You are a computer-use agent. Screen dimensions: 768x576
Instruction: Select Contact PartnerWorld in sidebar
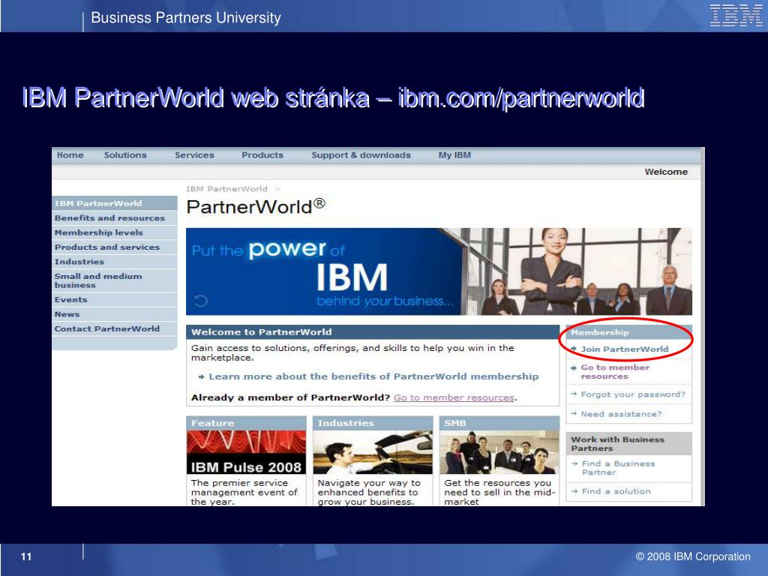tap(107, 328)
